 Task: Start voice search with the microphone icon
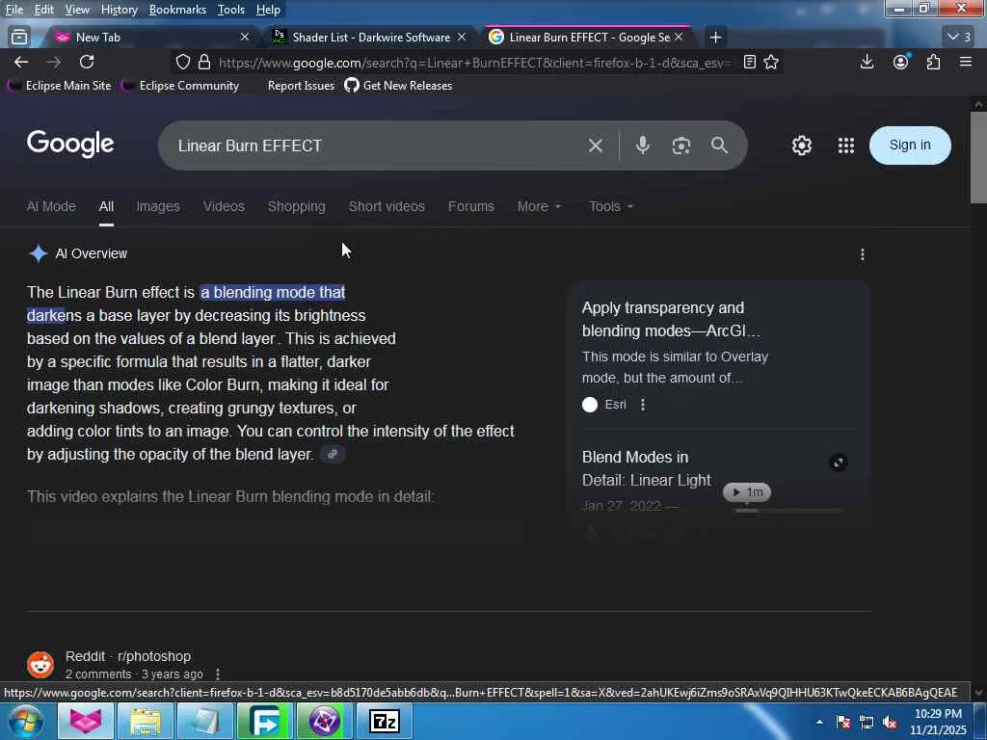click(642, 145)
